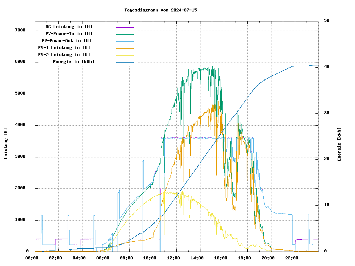Click the light blue PV-Power-Out legend line sample
The height and width of the screenshot is (266, 355).
[x=125, y=41]
